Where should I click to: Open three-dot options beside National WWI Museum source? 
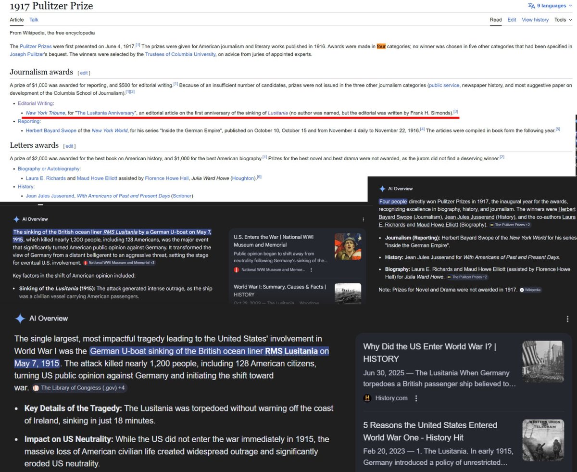coord(311,270)
